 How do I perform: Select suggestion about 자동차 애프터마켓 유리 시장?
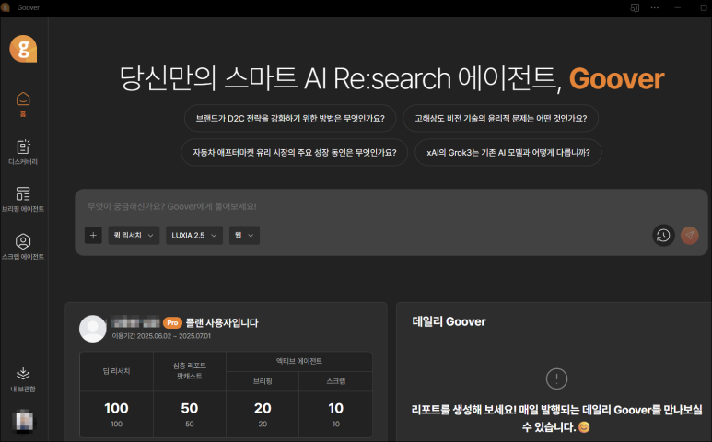(x=294, y=153)
